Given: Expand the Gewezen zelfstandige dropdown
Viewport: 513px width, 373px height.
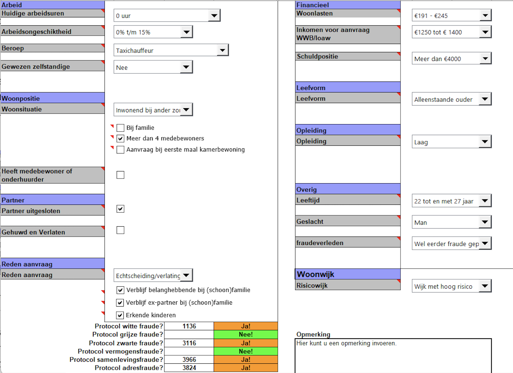Looking at the screenshot, I should (x=186, y=67).
